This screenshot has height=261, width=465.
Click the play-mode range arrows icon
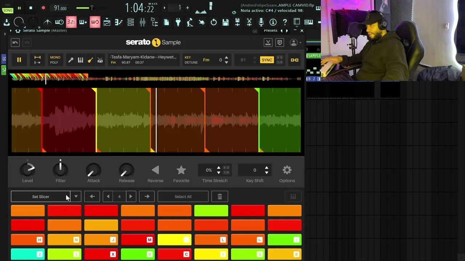click(37, 60)
